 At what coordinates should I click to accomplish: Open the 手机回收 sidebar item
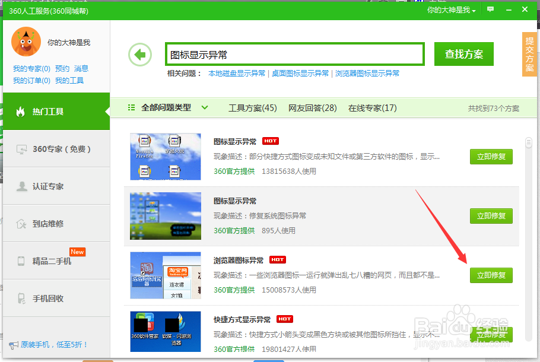(56, 299)
